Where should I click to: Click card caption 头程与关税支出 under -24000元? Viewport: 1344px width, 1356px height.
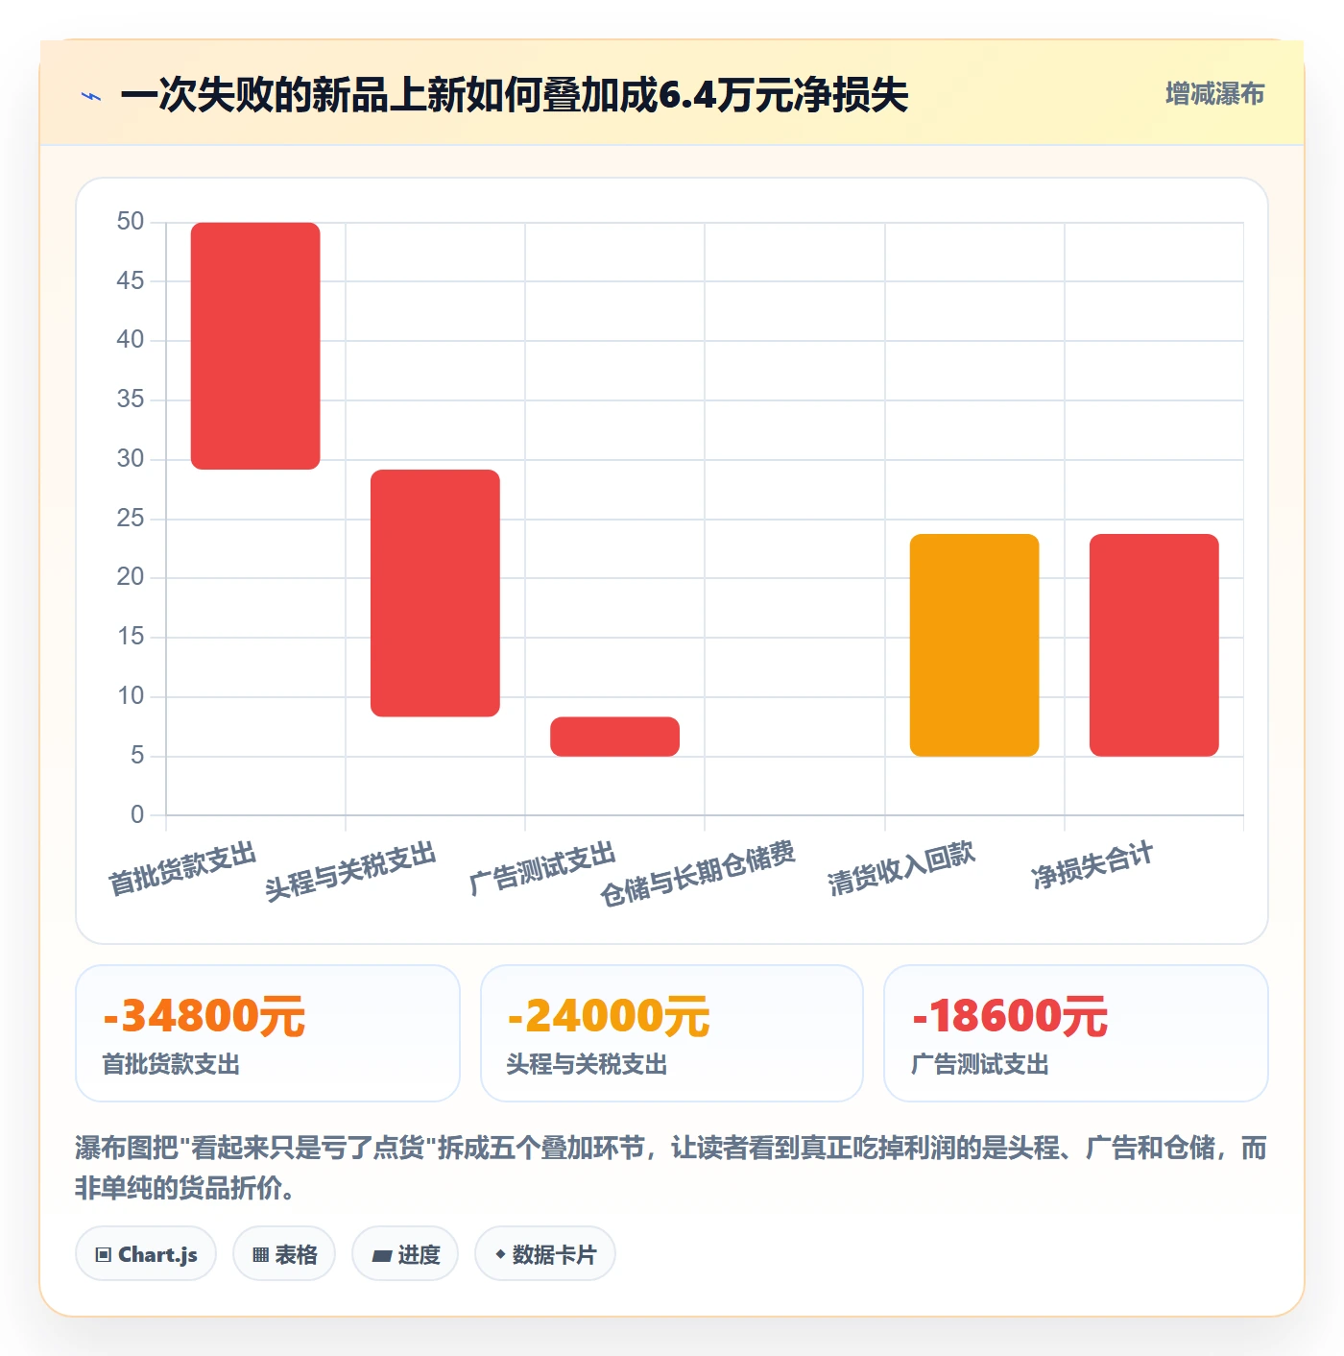(587, 1065)
